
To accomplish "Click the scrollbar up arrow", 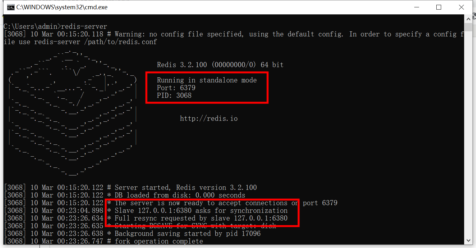I will point(468,19).
